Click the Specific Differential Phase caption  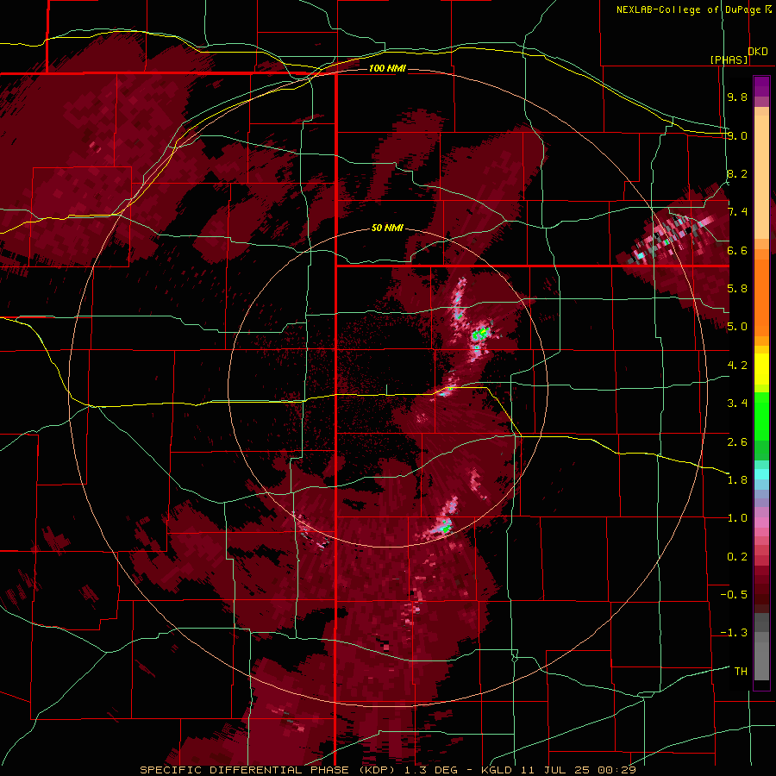pos(387,770)
